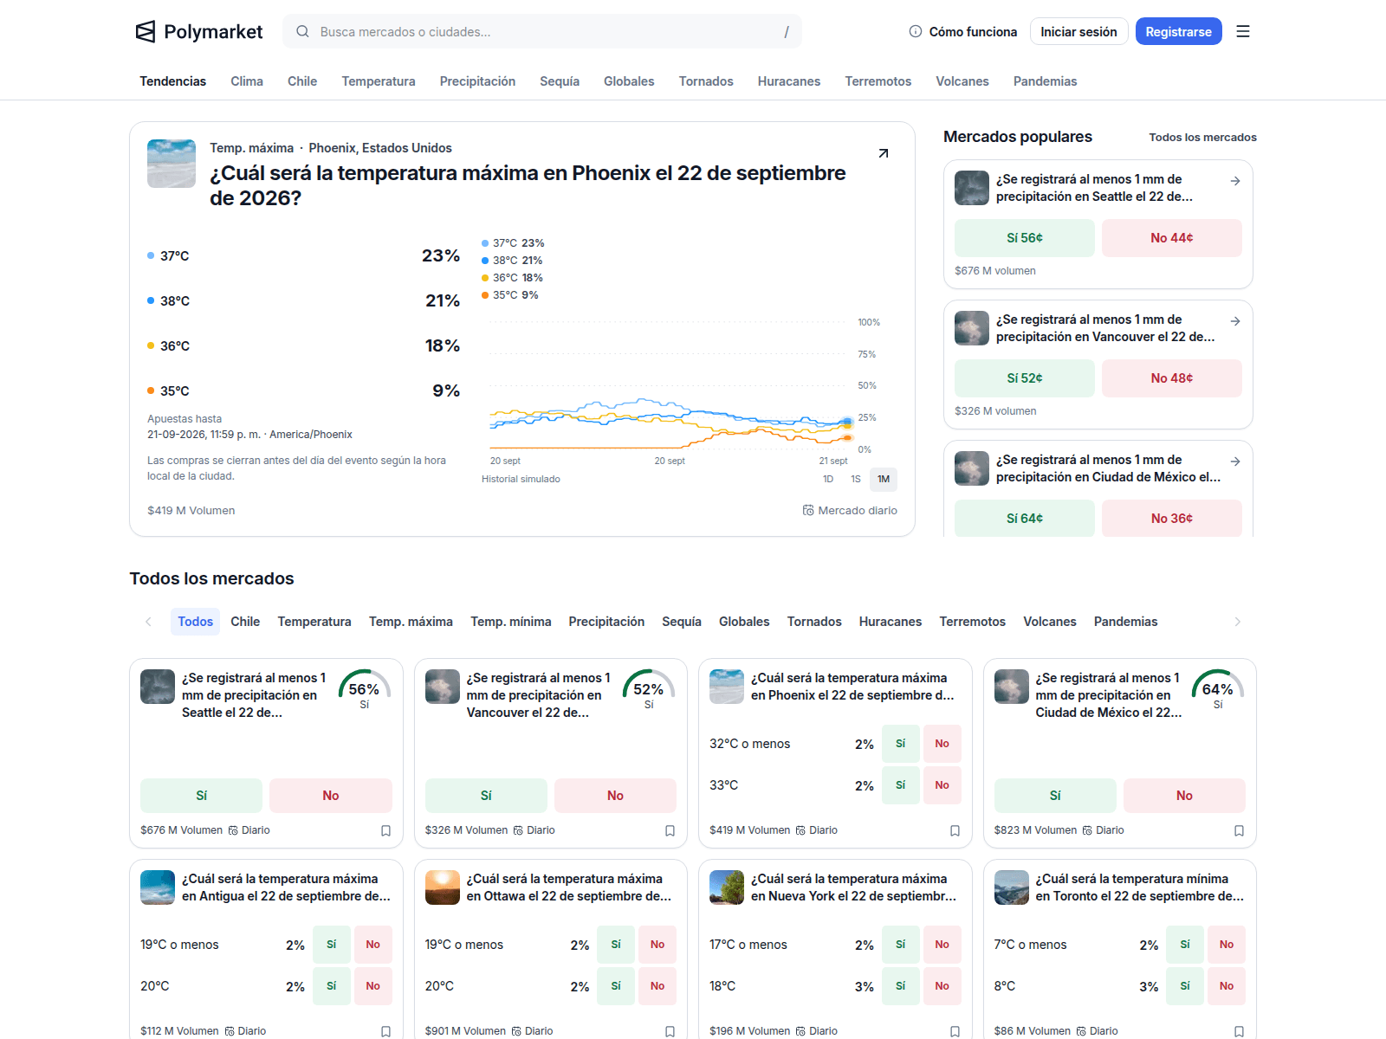The height and width of the screenshot is (1039, 1386).
Task: Filter all markets by Volcanes chip
Action: click(x=1050, y=622)
